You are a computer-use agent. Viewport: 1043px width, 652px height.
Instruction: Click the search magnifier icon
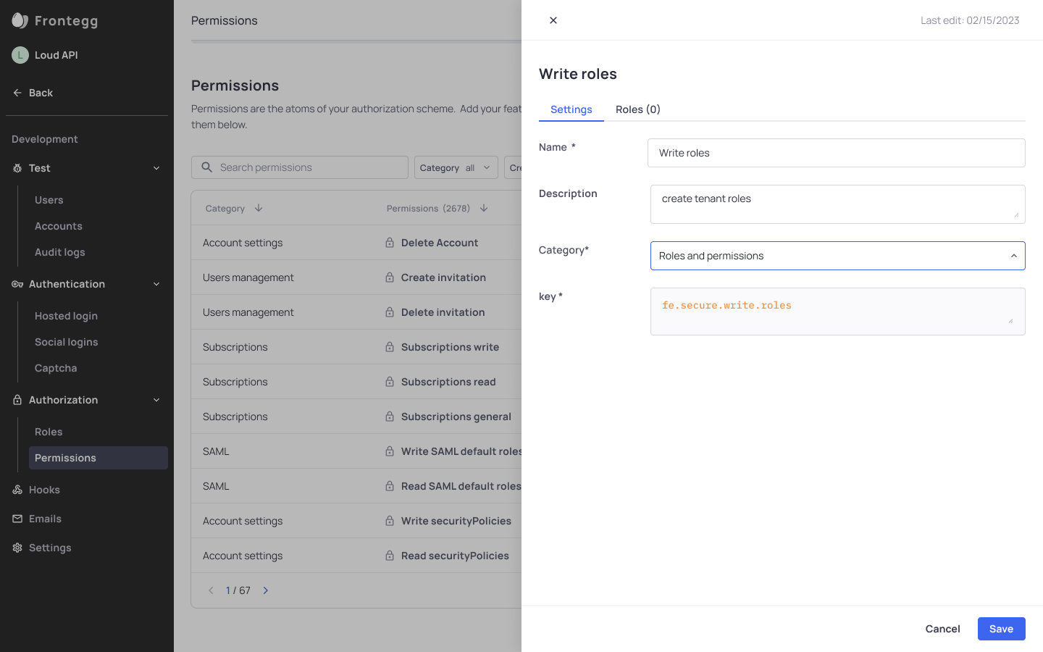click(206, 167)
